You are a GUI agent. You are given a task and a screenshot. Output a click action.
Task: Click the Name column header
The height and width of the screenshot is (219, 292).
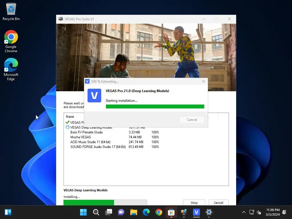(x=70, y=117)
